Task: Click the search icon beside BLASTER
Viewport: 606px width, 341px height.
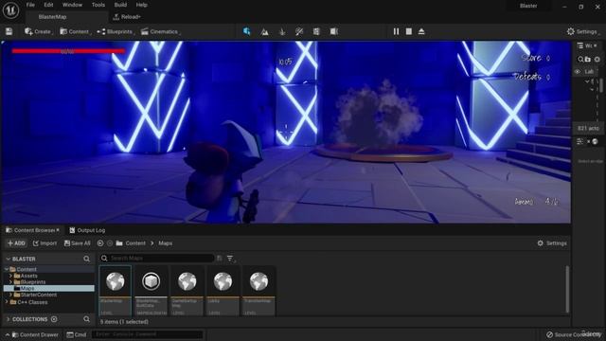Action: point(86,259)
